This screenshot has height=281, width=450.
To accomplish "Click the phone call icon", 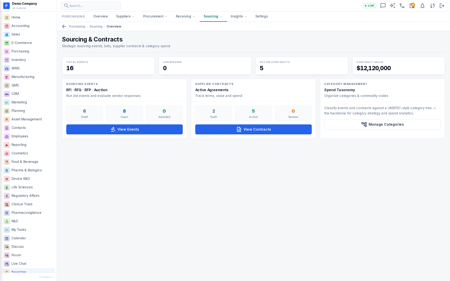I will [x=402, y=6].
